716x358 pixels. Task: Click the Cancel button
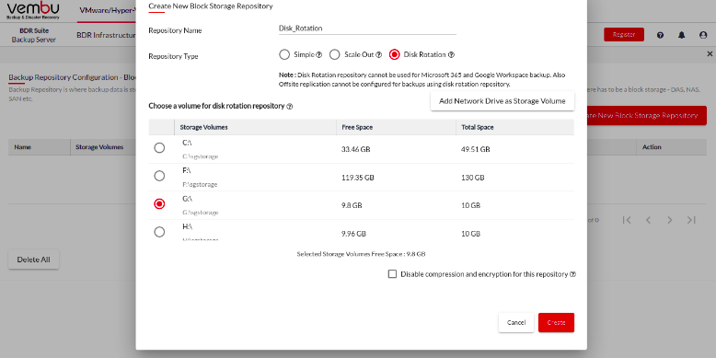coord(516,322)
